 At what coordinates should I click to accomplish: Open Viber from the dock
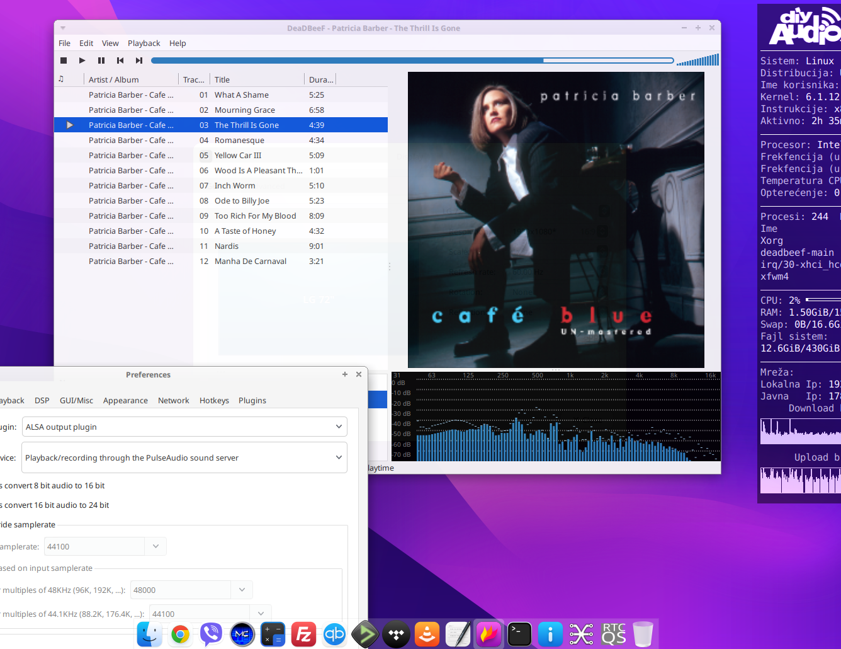pyautogui.click(x=212, y=635)
